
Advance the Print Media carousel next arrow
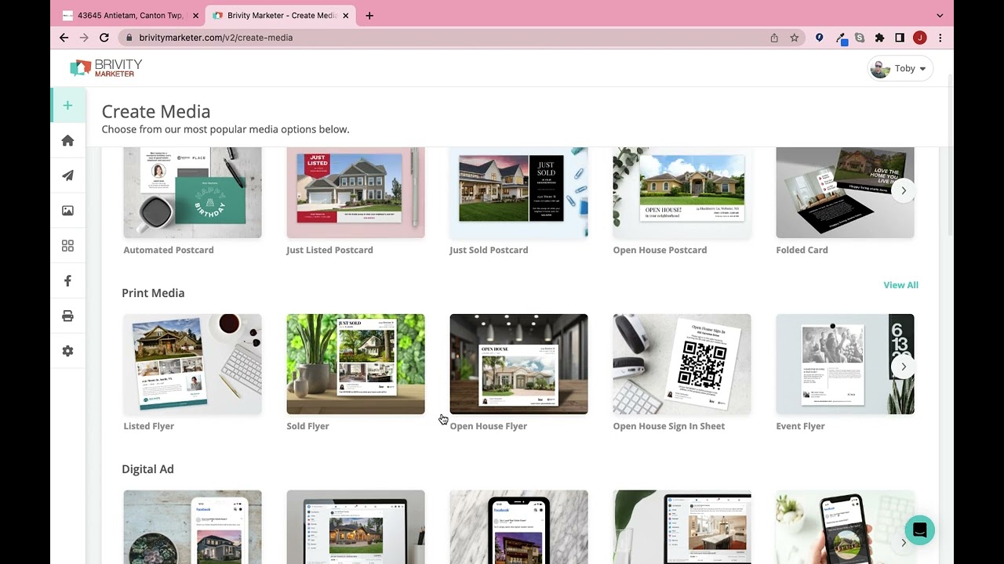point(904,367)
